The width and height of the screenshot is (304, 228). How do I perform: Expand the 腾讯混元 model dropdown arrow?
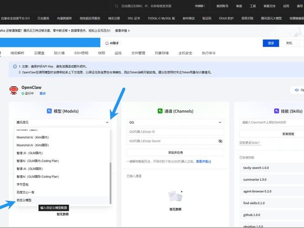[107, 122]
